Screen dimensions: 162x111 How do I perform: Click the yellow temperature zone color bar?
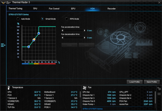(36, 64)
